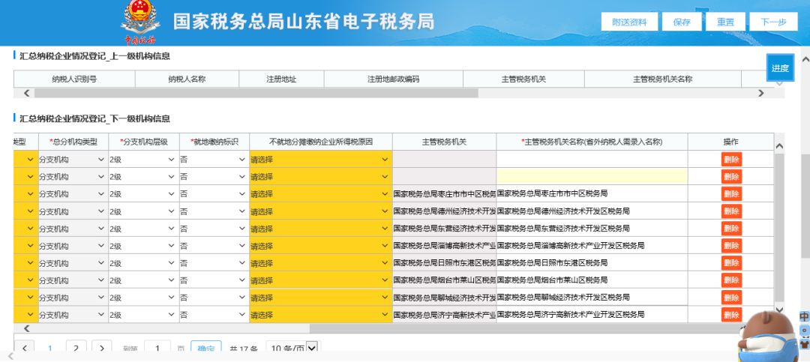Reset the form with 重置

tap(725, 22)
